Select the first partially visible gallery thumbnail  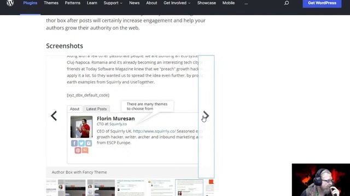click(x=51, y=187)
